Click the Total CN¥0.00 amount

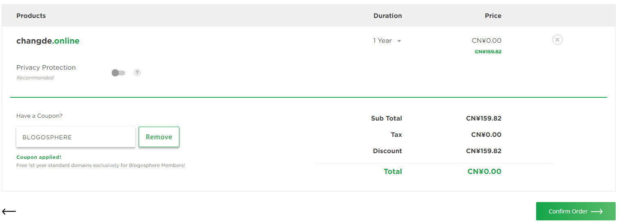tap(484, 171)
